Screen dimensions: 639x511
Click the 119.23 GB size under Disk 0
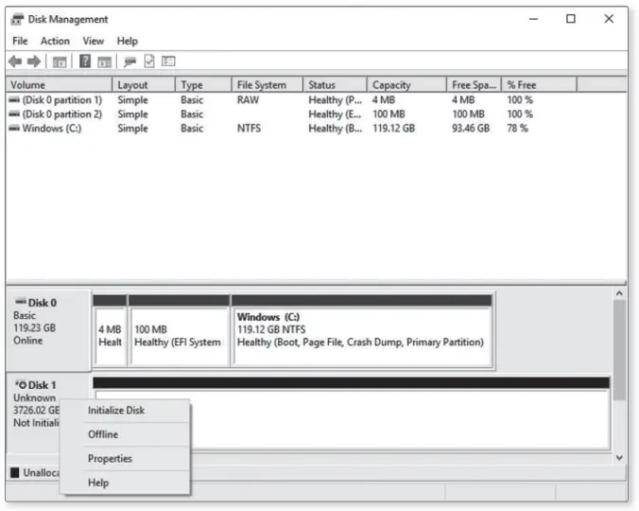pyautogui.click(x=34, y=327)
